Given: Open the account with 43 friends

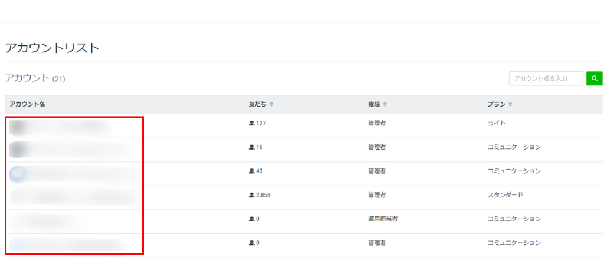Looking at the screenshot, I should (74, 174).
